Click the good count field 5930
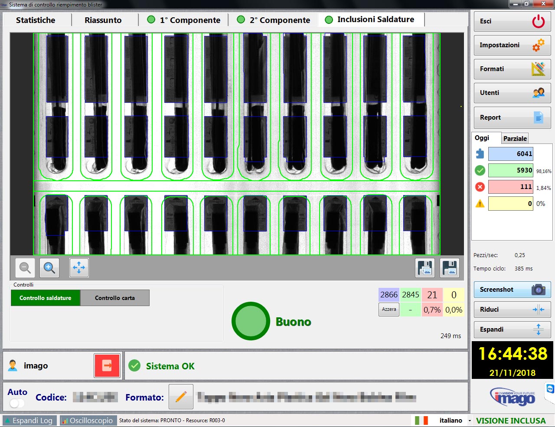 [511, 170]
